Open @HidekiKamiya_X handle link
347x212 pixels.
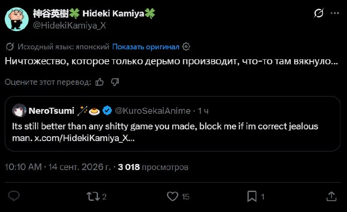point(69,26)
